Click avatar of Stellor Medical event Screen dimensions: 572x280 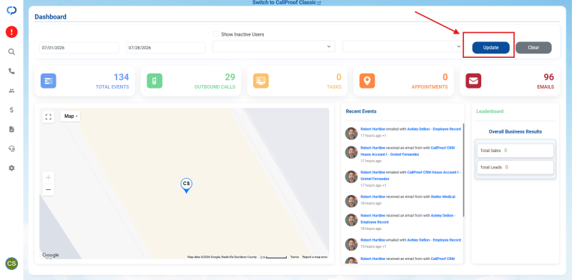point(351,201)
